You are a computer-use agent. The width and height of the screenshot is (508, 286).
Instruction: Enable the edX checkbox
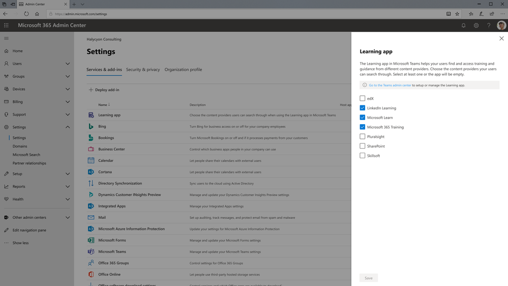pos(362,98)
